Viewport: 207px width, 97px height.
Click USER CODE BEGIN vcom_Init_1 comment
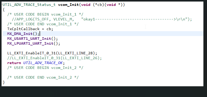coord(45,15)
